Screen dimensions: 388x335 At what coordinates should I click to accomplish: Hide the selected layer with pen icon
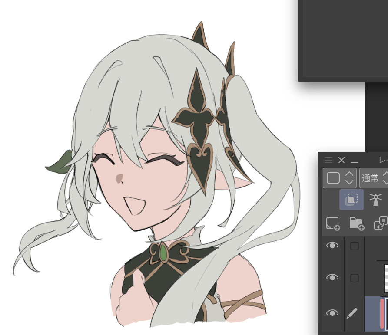point(332,313)
